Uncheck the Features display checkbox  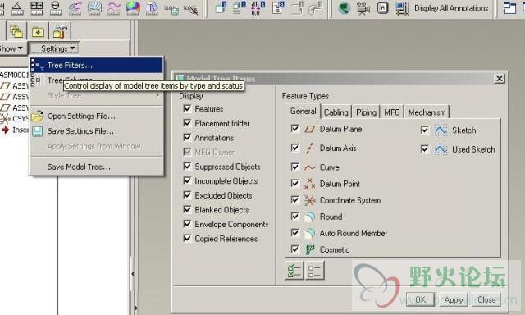click(x=188, y=108)
